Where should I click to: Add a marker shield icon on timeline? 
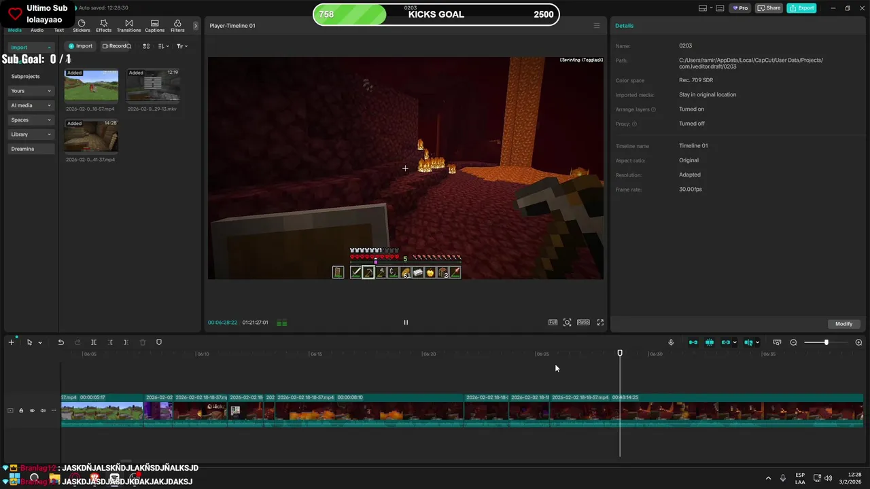[159, 342]
